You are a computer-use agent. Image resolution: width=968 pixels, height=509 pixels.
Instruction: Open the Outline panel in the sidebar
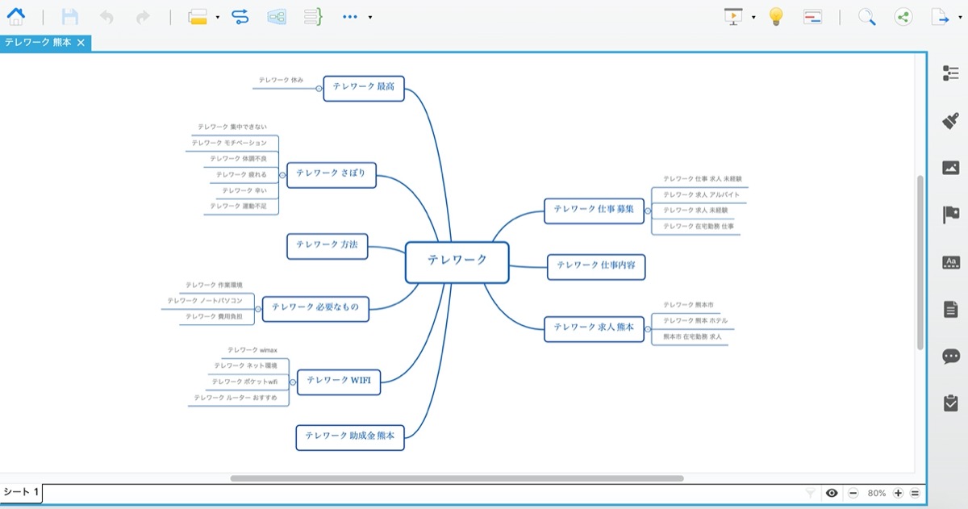tap(951, 73)
